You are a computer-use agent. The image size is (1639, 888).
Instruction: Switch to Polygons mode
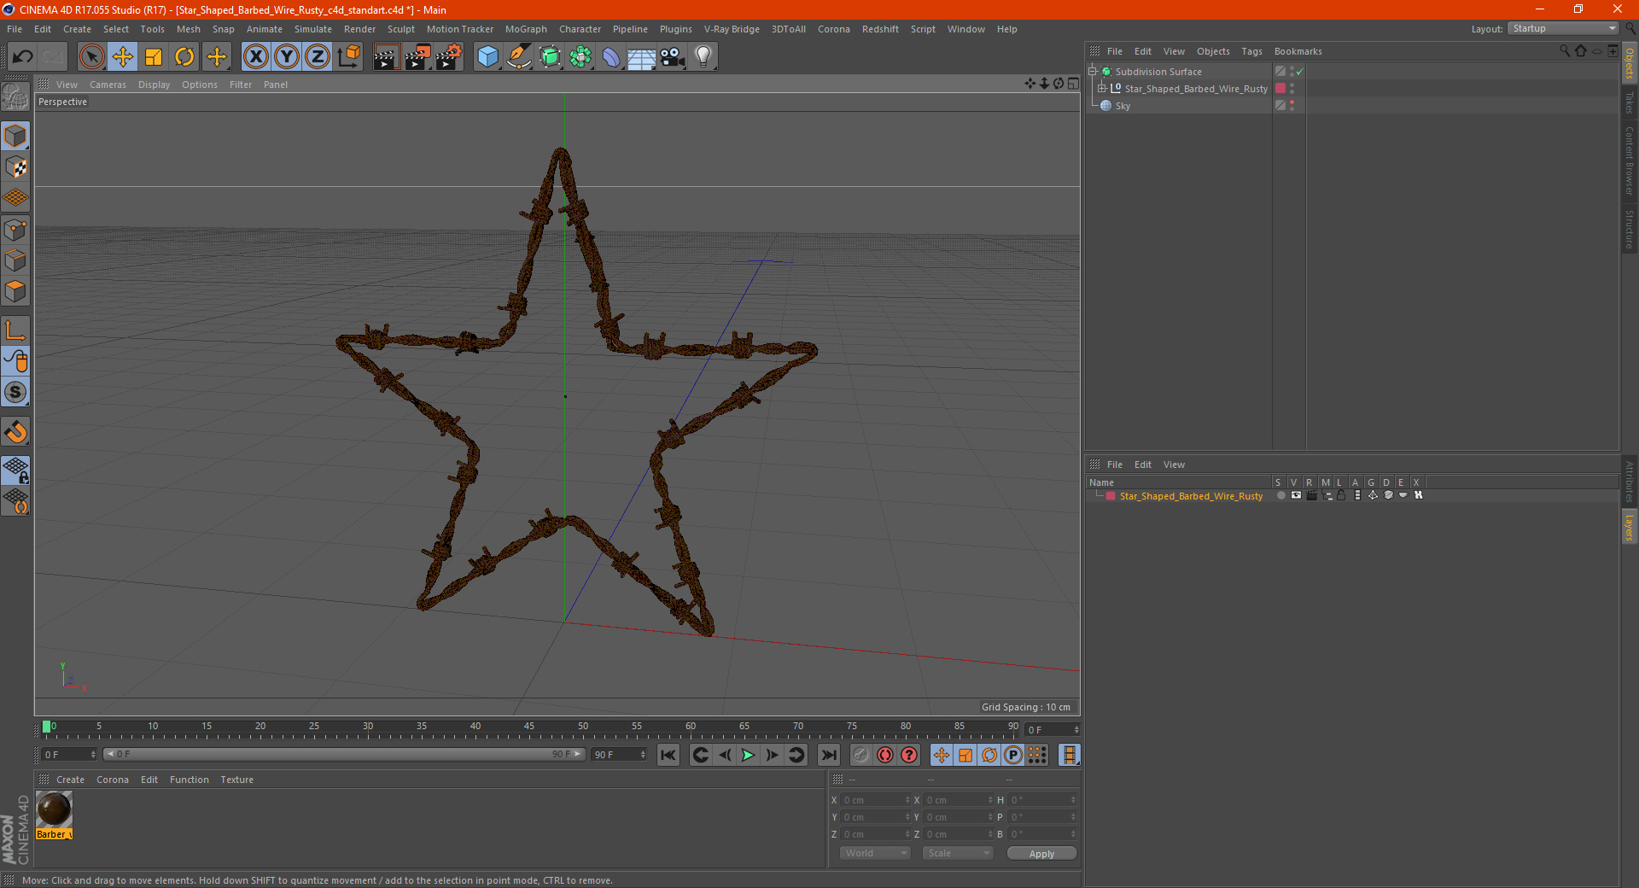click(15, 291)
